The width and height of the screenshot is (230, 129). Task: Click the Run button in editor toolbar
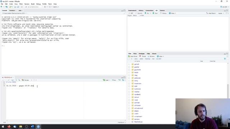114,80
